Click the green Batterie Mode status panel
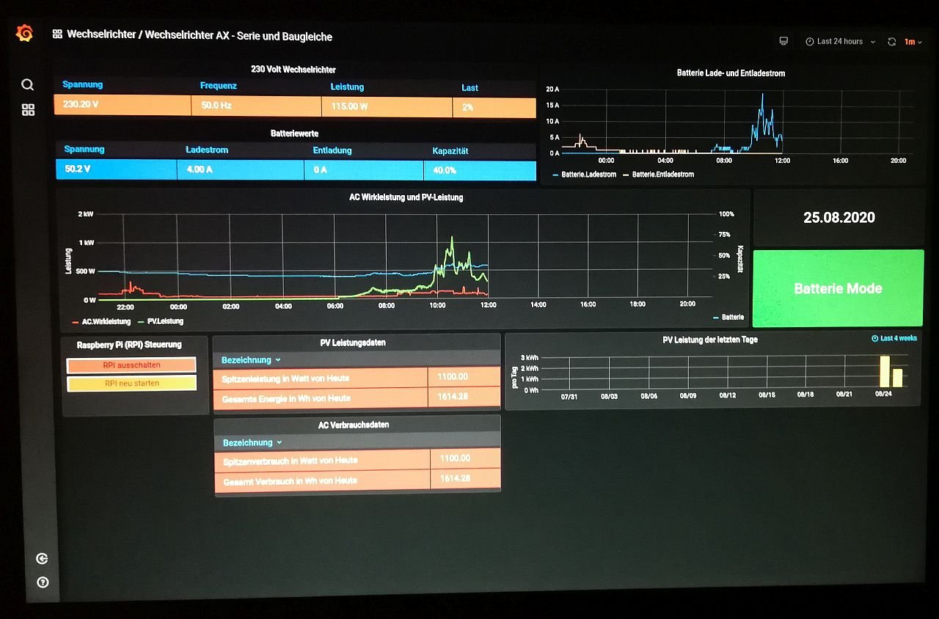Viewport: 939px width, 619px height. click(838, 288)
